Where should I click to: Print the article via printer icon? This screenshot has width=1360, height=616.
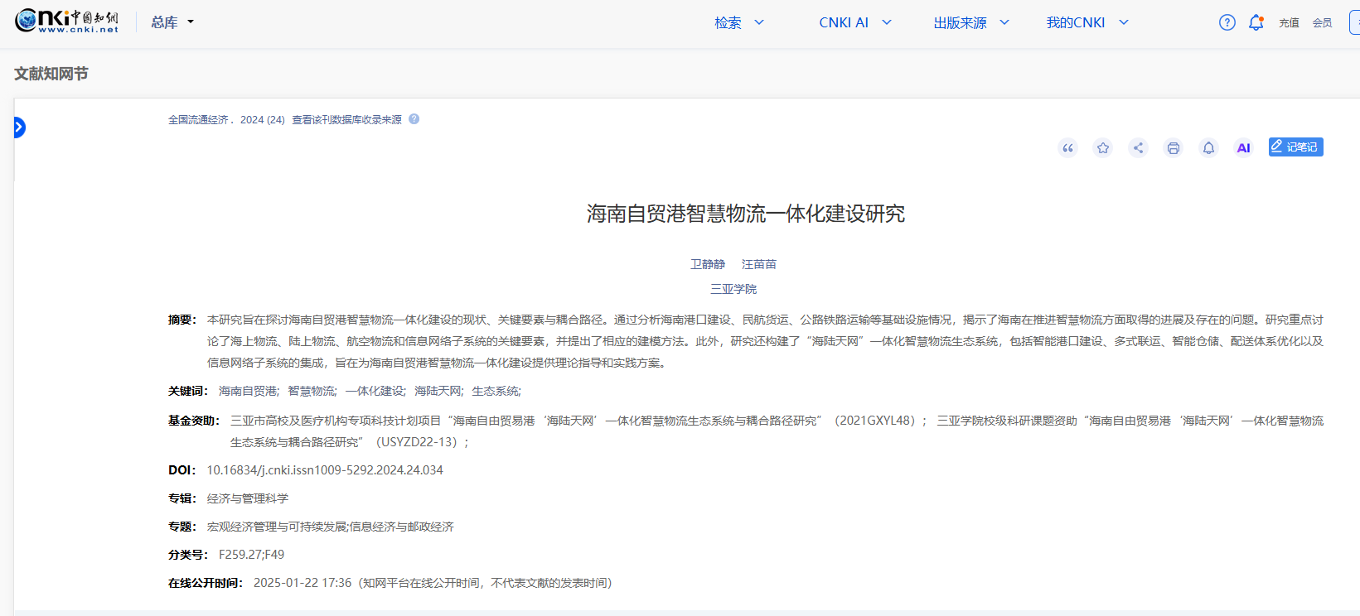pyautogui.click(x=1174, y=148)
